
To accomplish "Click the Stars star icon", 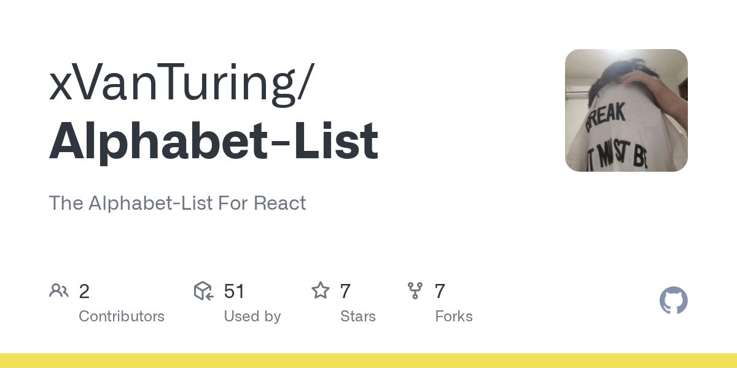I will coord(320,290).
